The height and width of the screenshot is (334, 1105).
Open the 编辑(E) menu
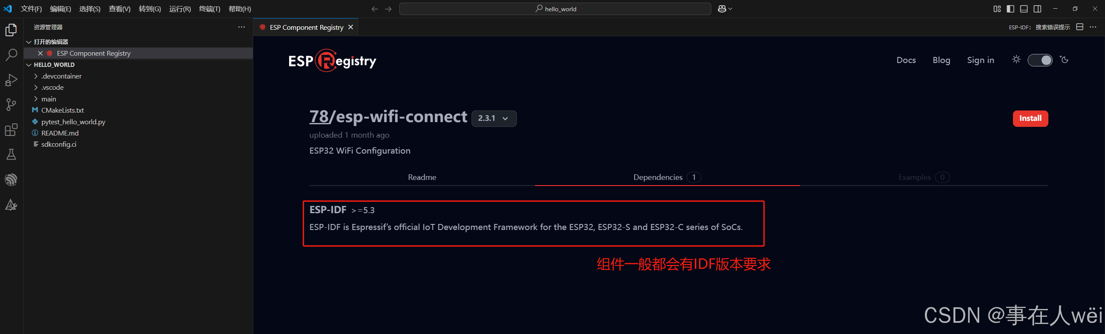[x=61, y=9]
